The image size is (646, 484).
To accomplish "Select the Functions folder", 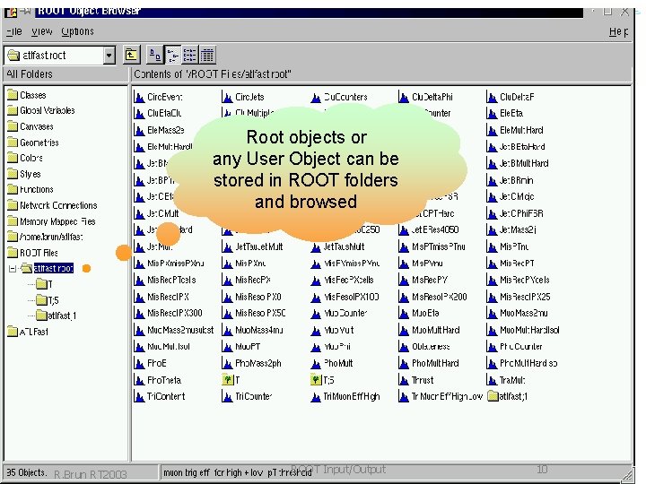I will click(31, 189).
